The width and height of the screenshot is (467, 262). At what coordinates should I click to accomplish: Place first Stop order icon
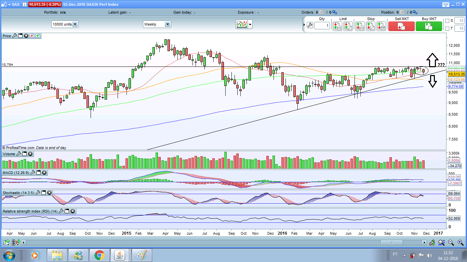(360, 26)
